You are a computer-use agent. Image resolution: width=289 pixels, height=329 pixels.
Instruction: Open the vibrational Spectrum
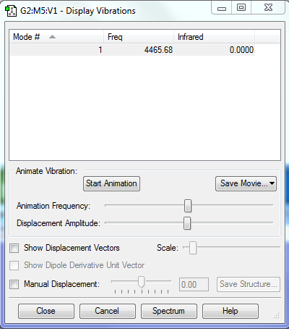(x=169, y=311)
